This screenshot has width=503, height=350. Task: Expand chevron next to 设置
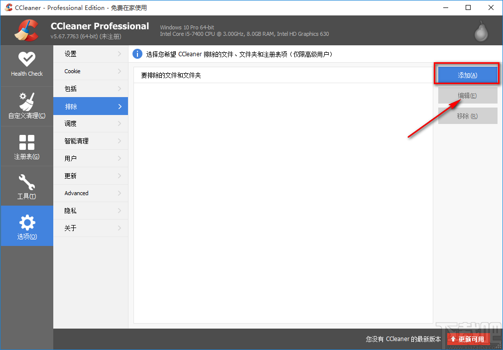(x=120, y=54)
